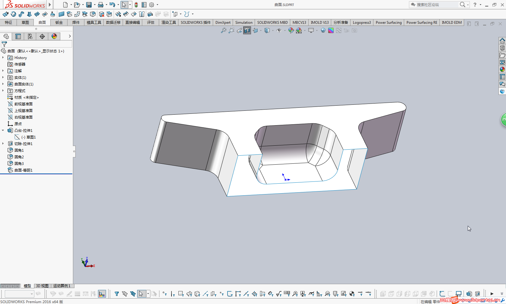Open the 评估 tab
Image resolution: width=506 pixels, height=304 pixels.
point(151,23)
